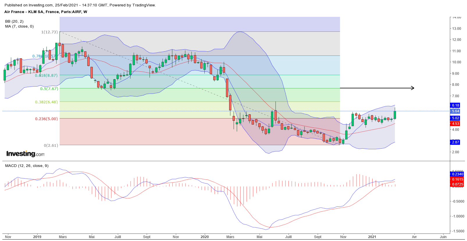467x241 pixels.
Task: Click the 13.00 price axis label
Action: pos(456,29)
